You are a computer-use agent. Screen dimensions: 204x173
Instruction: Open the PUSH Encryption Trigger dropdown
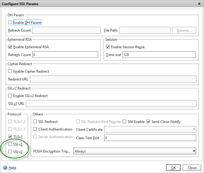[x=135, y=151]
